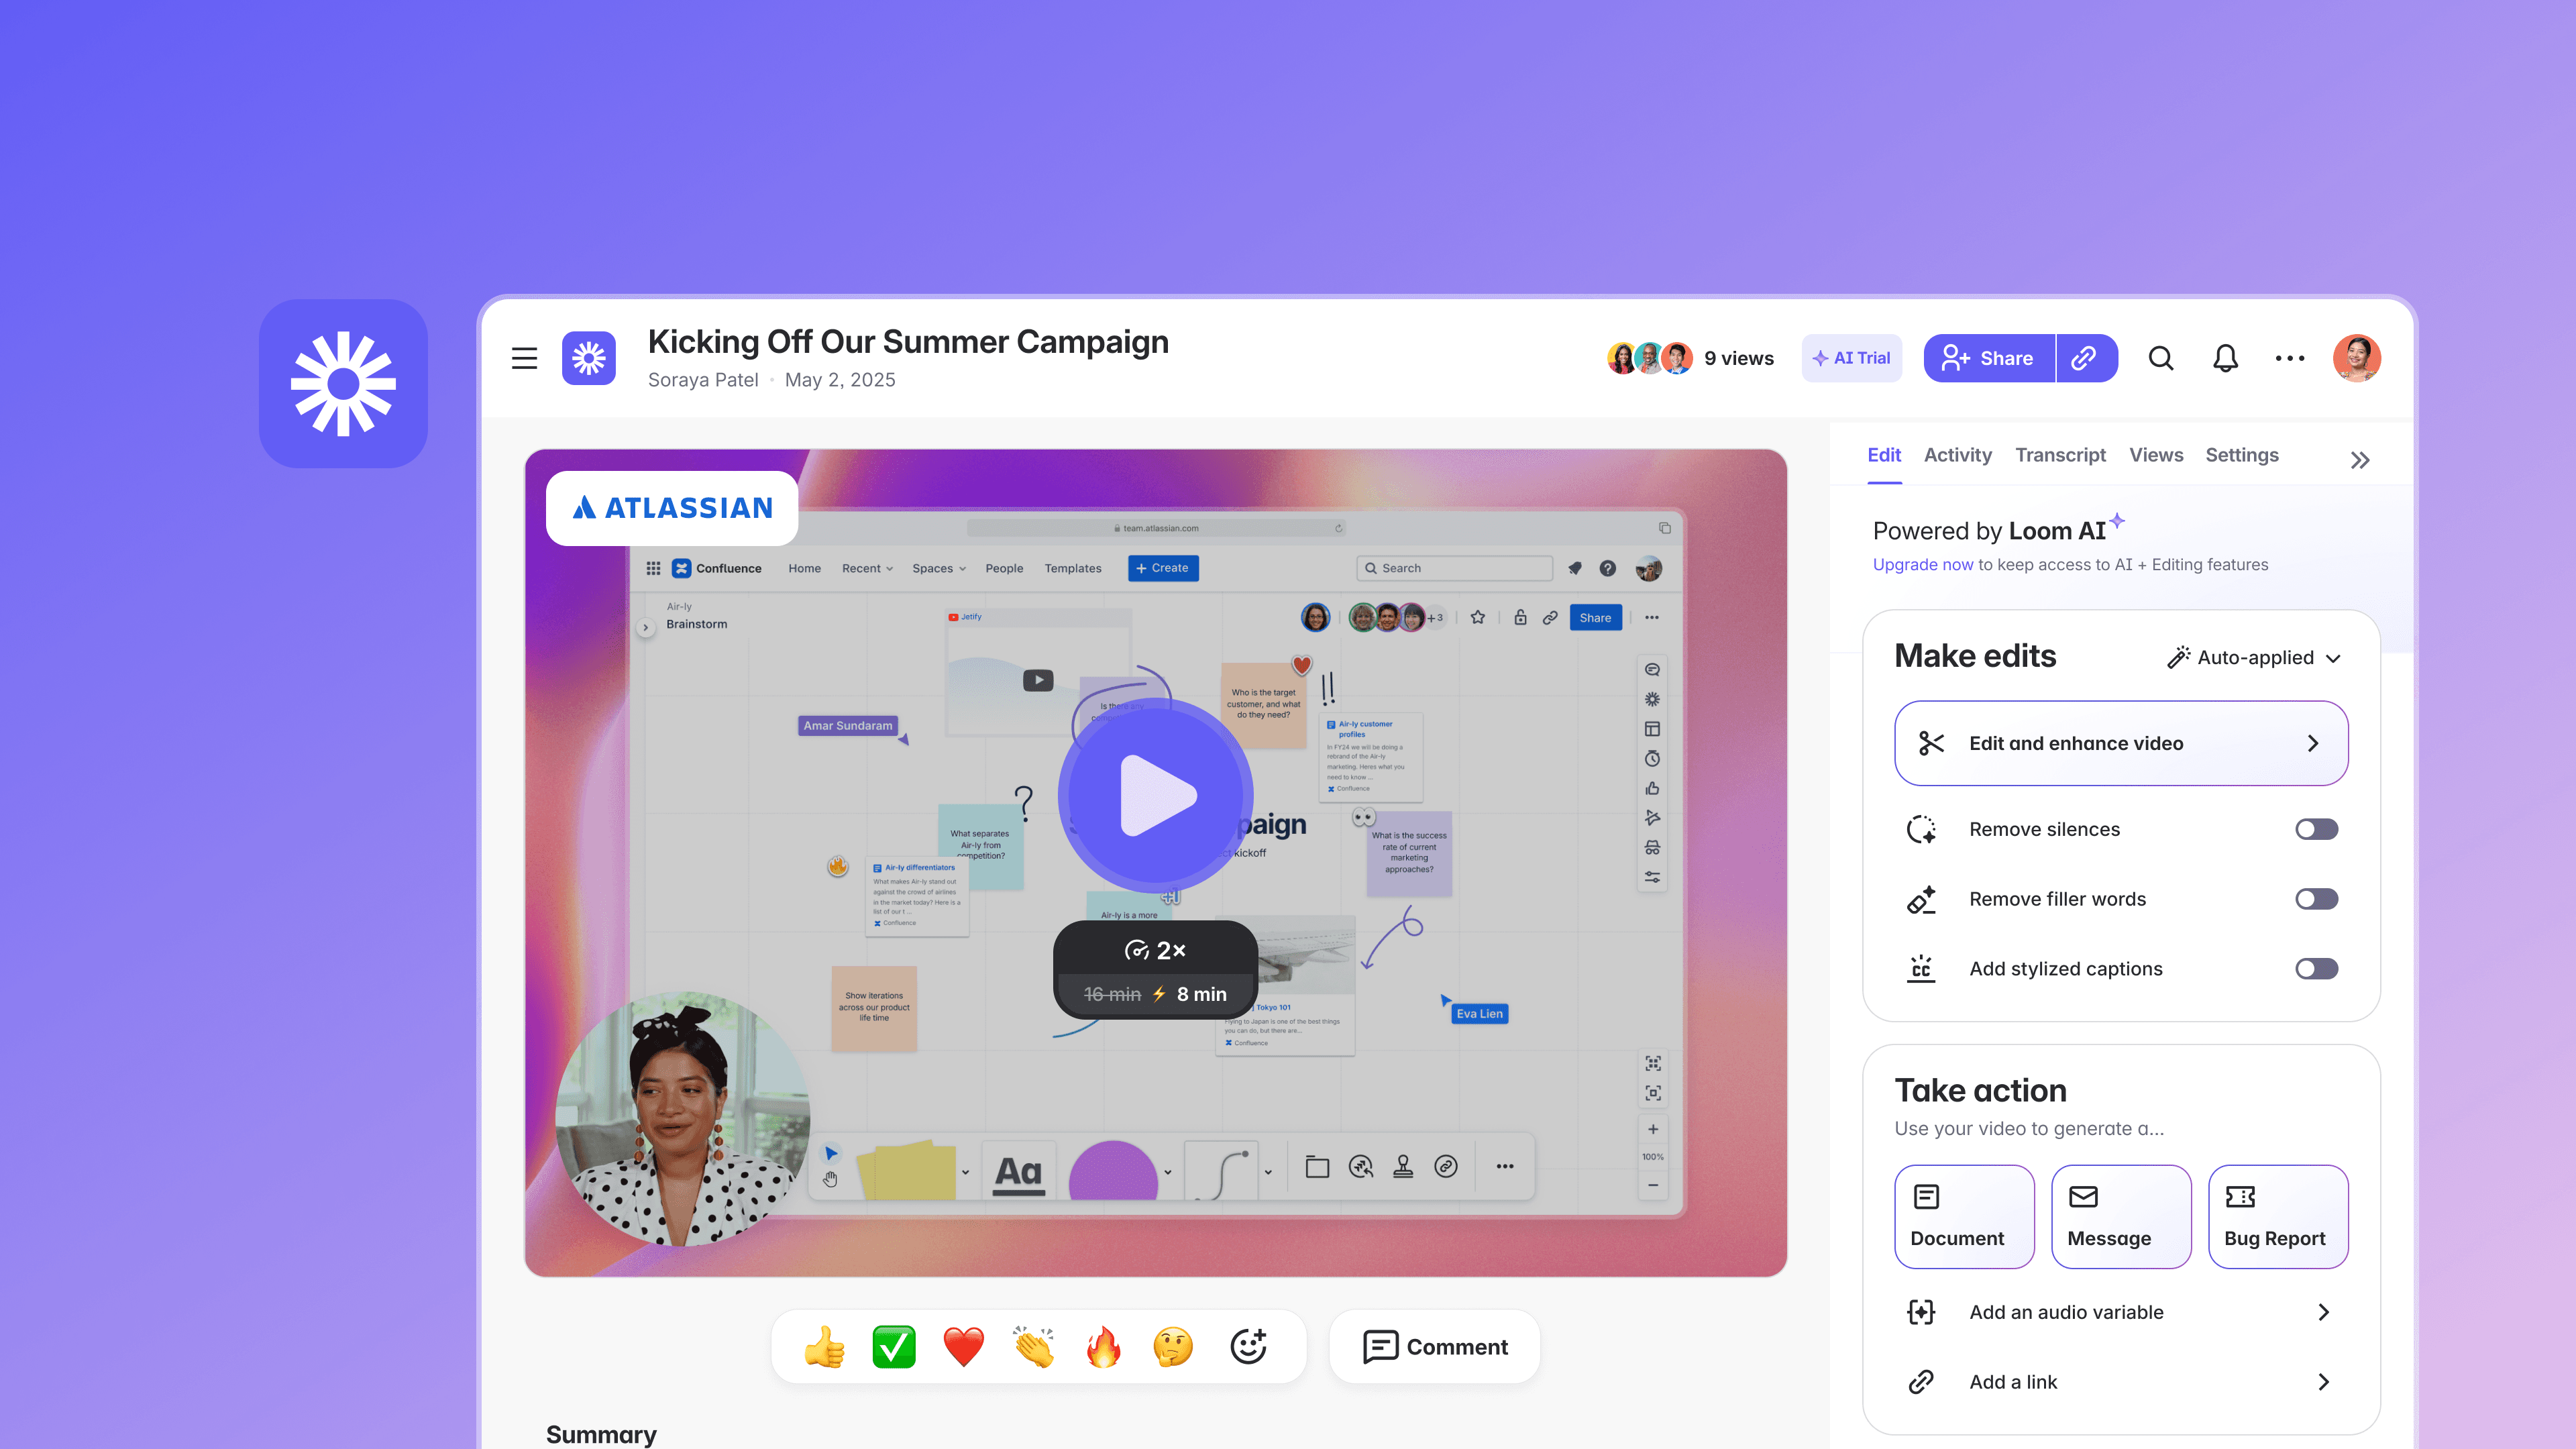Turn on Remove filler words

[x=2316, y=899]
